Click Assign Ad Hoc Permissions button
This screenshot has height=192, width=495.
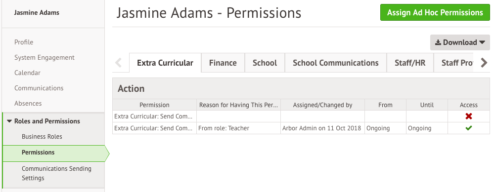click(x=435, y=13)
